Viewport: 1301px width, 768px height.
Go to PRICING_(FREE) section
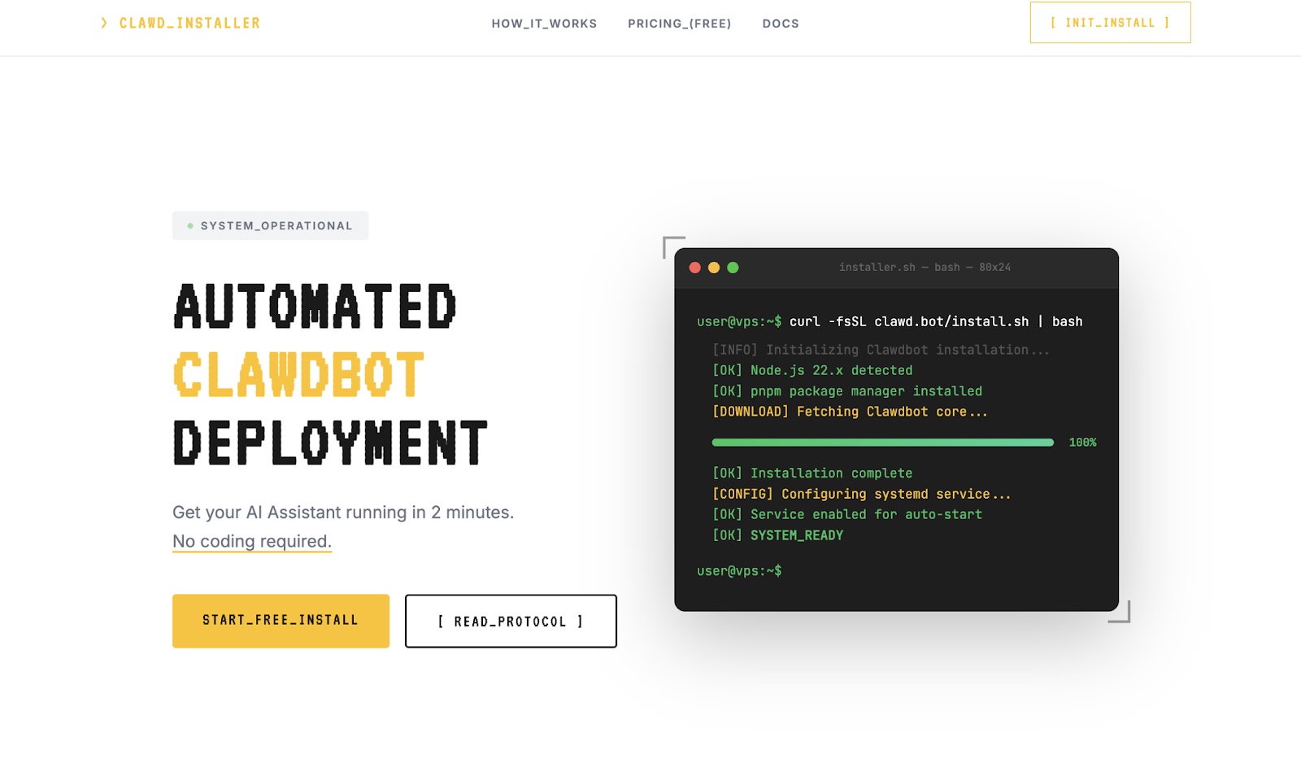[679, 24]
